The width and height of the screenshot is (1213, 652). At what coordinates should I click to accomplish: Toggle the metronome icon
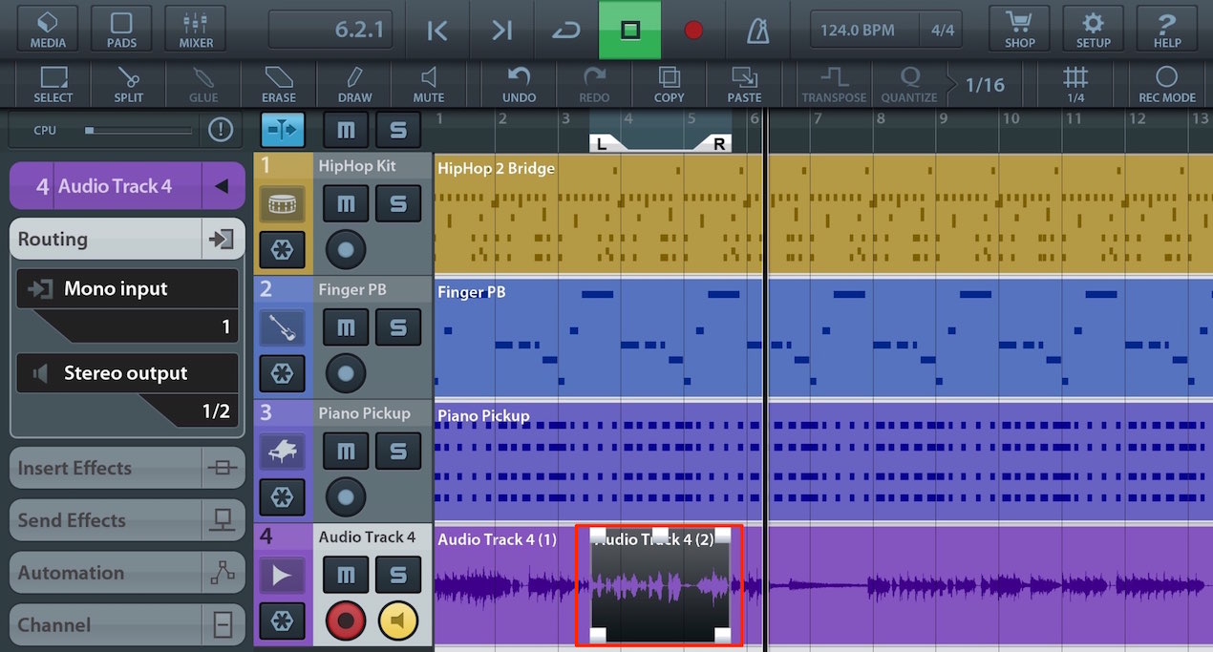click(758, 31)
